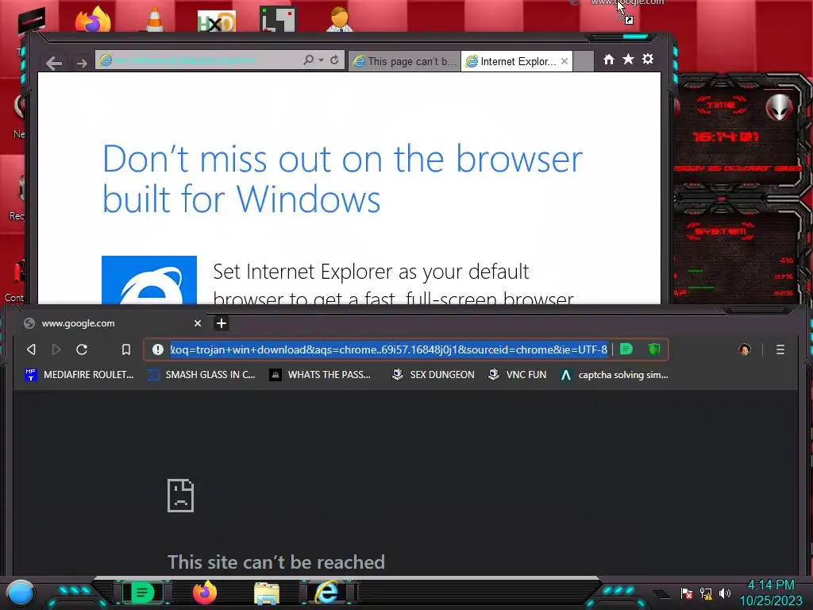Open VLC media player desktop icon
Screen dimensions: 813x610
click(x=154, y=19)
